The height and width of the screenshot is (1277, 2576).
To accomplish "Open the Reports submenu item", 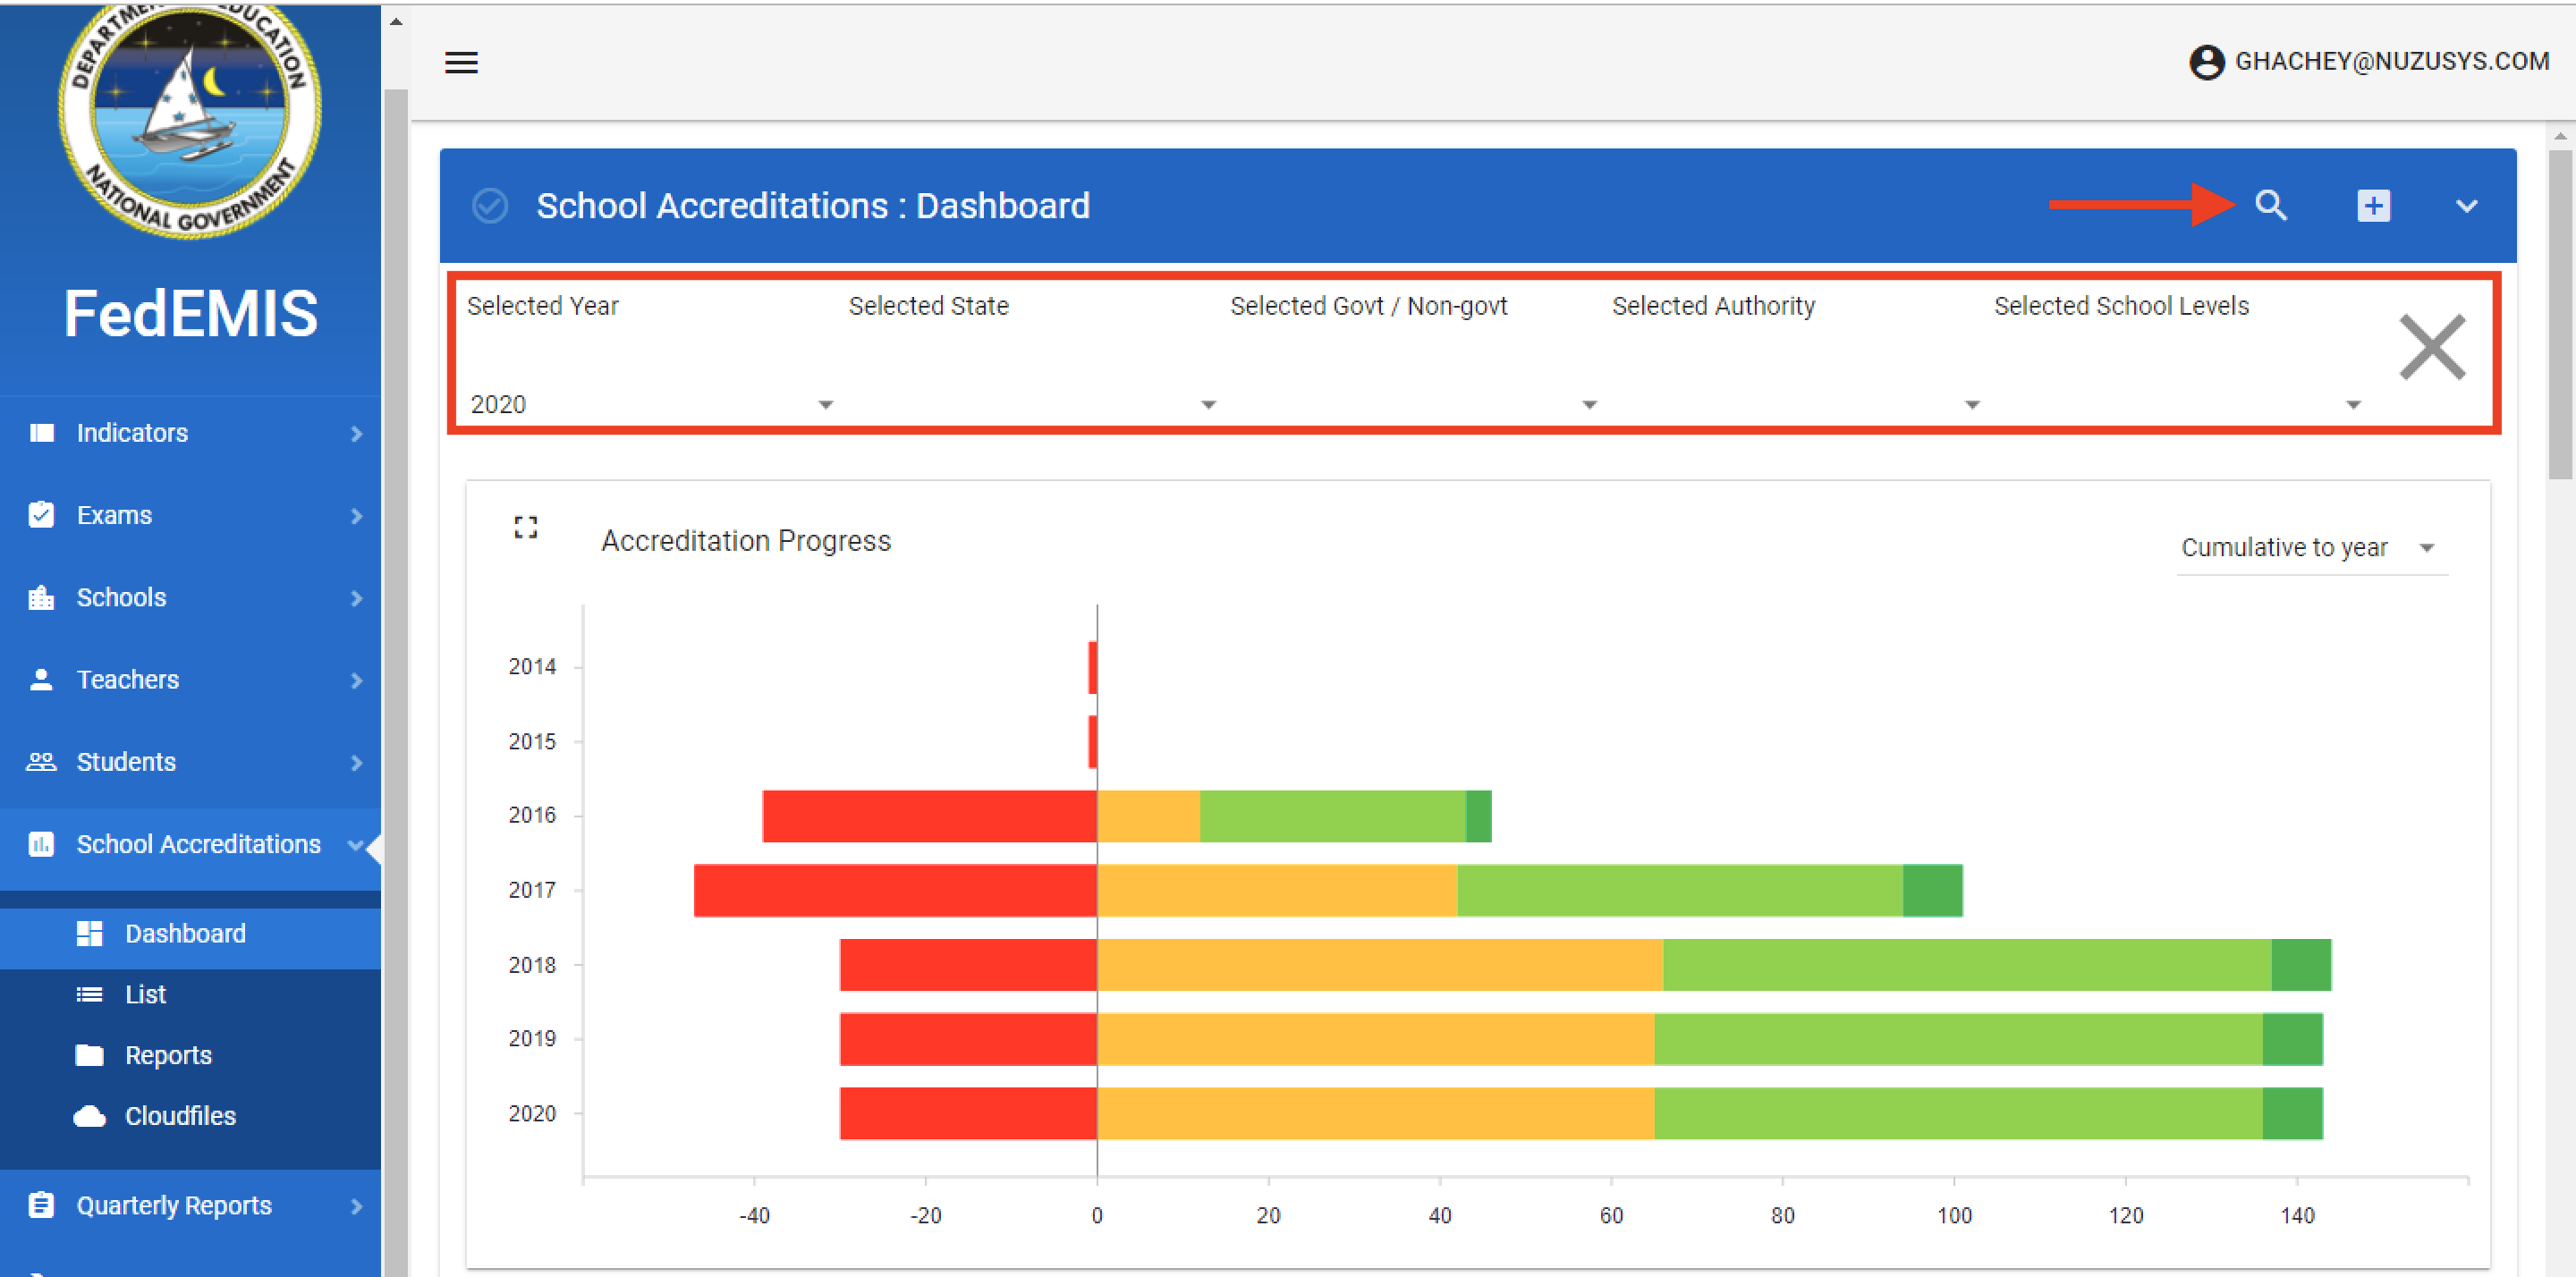I will pyautogui.click(x=168, y=1055).
